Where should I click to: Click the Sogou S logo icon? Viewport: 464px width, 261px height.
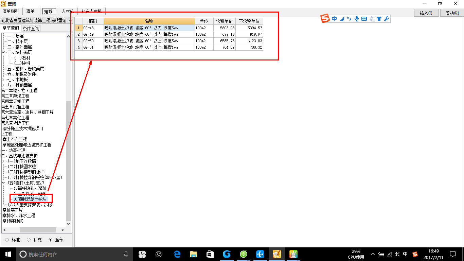(325, 19)
